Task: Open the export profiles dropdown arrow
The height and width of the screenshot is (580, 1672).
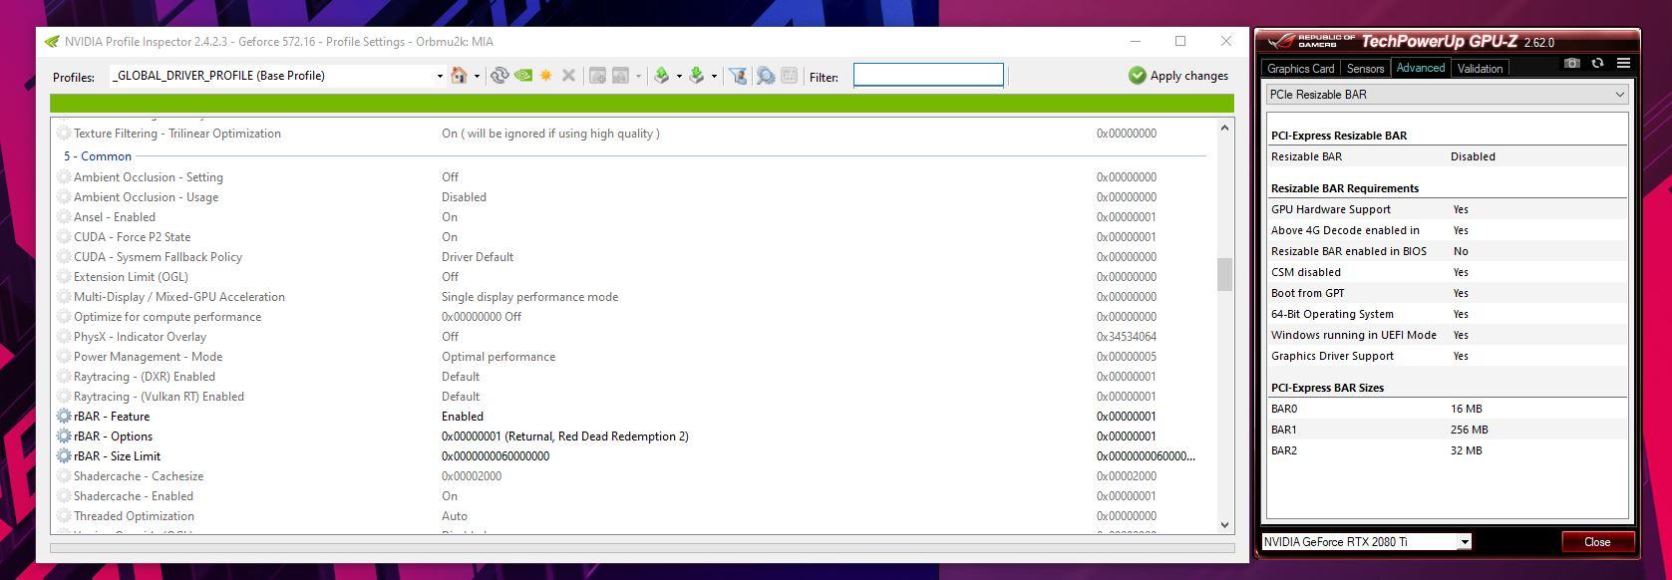Action: [679, 76]
